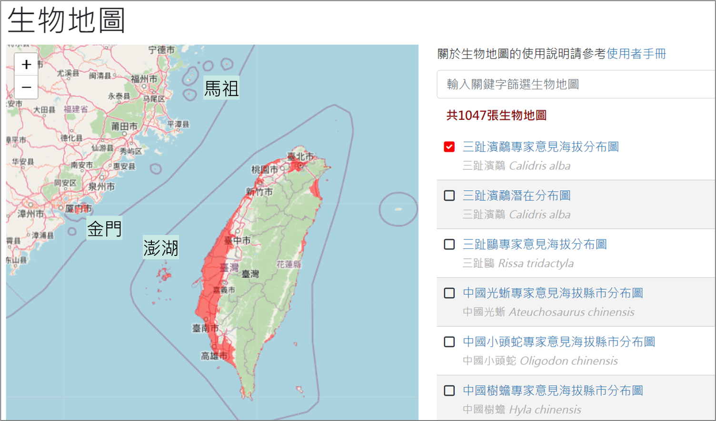Click 高雄市 on the map
The image size is (716, 421).
214,356
